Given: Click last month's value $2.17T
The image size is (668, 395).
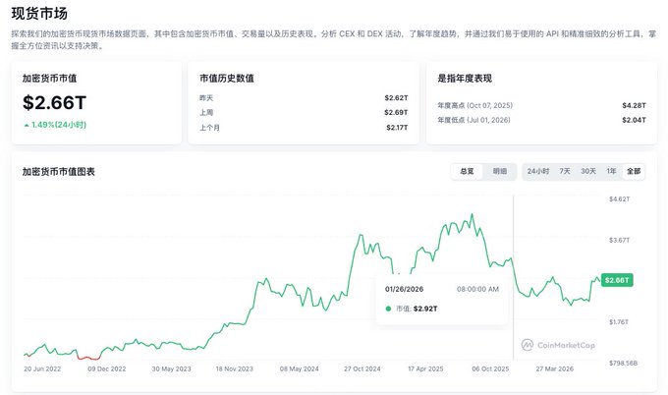Looking at the screenshot, I should [x=397, y=128].
